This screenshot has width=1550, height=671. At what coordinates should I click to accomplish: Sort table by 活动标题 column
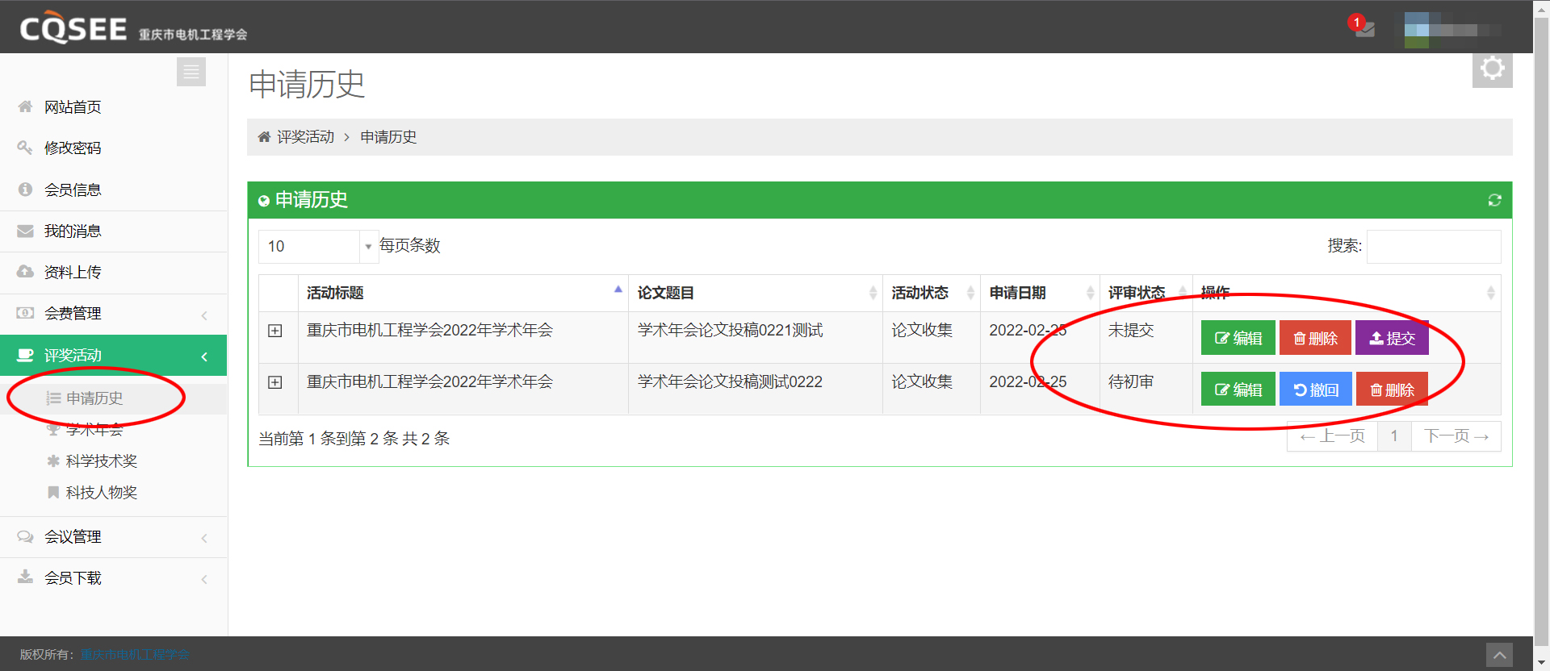tap(463, 293)
